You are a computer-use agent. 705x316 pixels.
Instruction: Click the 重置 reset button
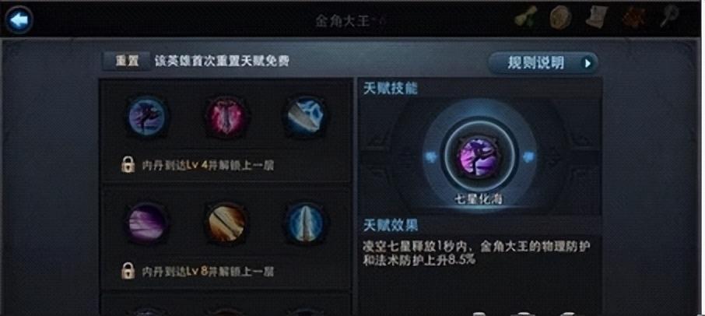pyautogui.click(x=126, y=61)
